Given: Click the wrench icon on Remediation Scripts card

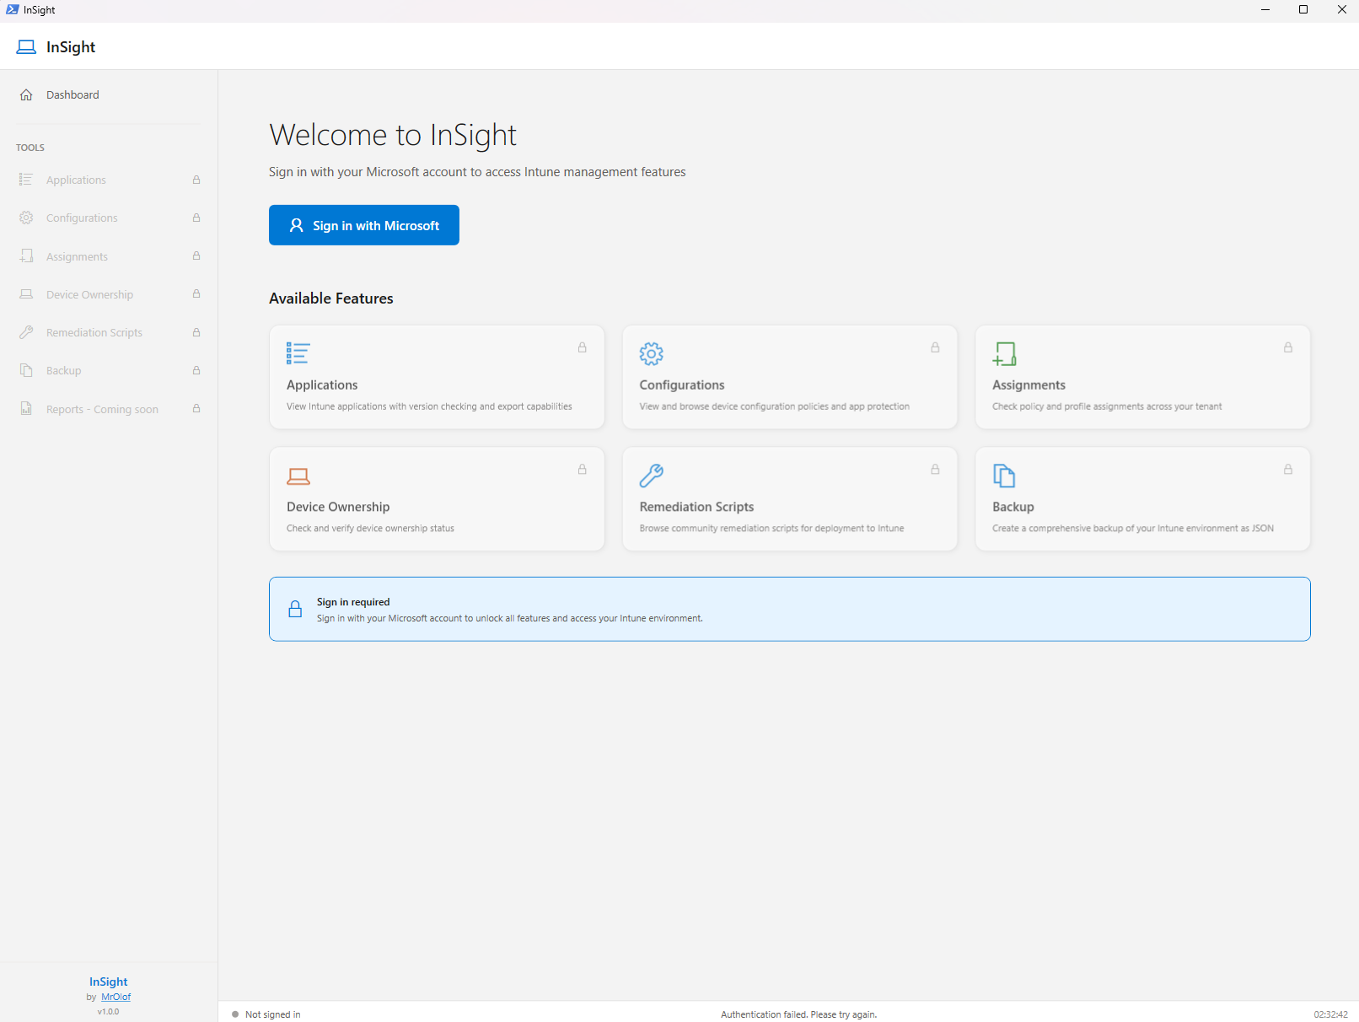Looking at the screenshot, I should pos(652,476).
